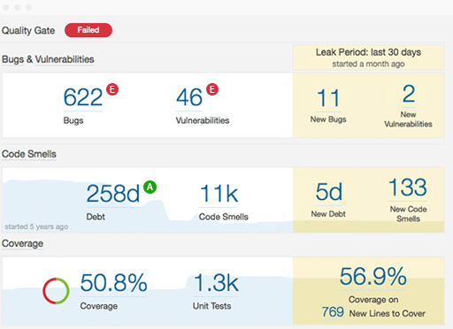
Task: Click the E rating badge next to Vulnerabilities
Action: click(x=212, y=89)
